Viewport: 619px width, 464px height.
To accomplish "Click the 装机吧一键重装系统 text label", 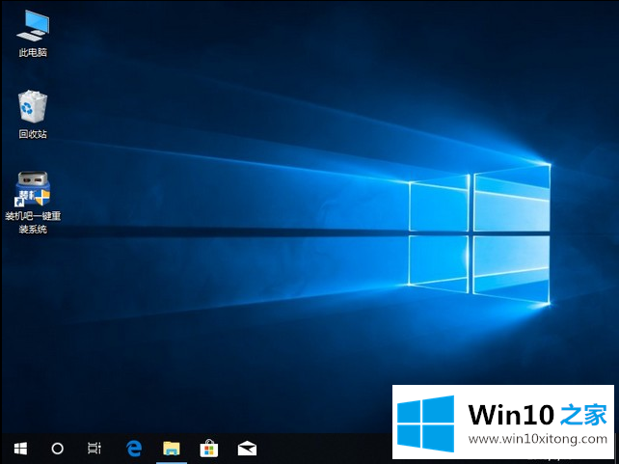I will (x=33, y=223).
